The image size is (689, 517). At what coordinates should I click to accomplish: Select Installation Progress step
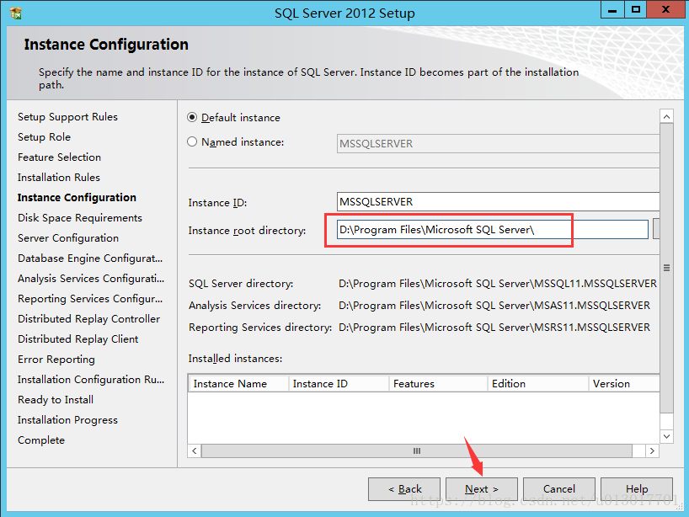[67, 420]
